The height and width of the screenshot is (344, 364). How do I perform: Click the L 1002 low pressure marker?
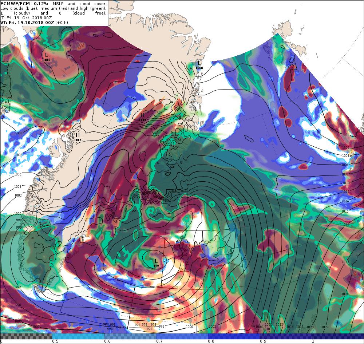(47, 57)
